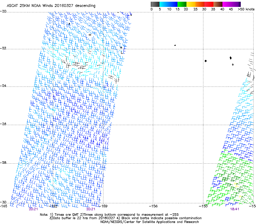Click the legend label '20' under color bar
Image resolution: width=256 pixels, height=224 pixels.
coord(186,9)
